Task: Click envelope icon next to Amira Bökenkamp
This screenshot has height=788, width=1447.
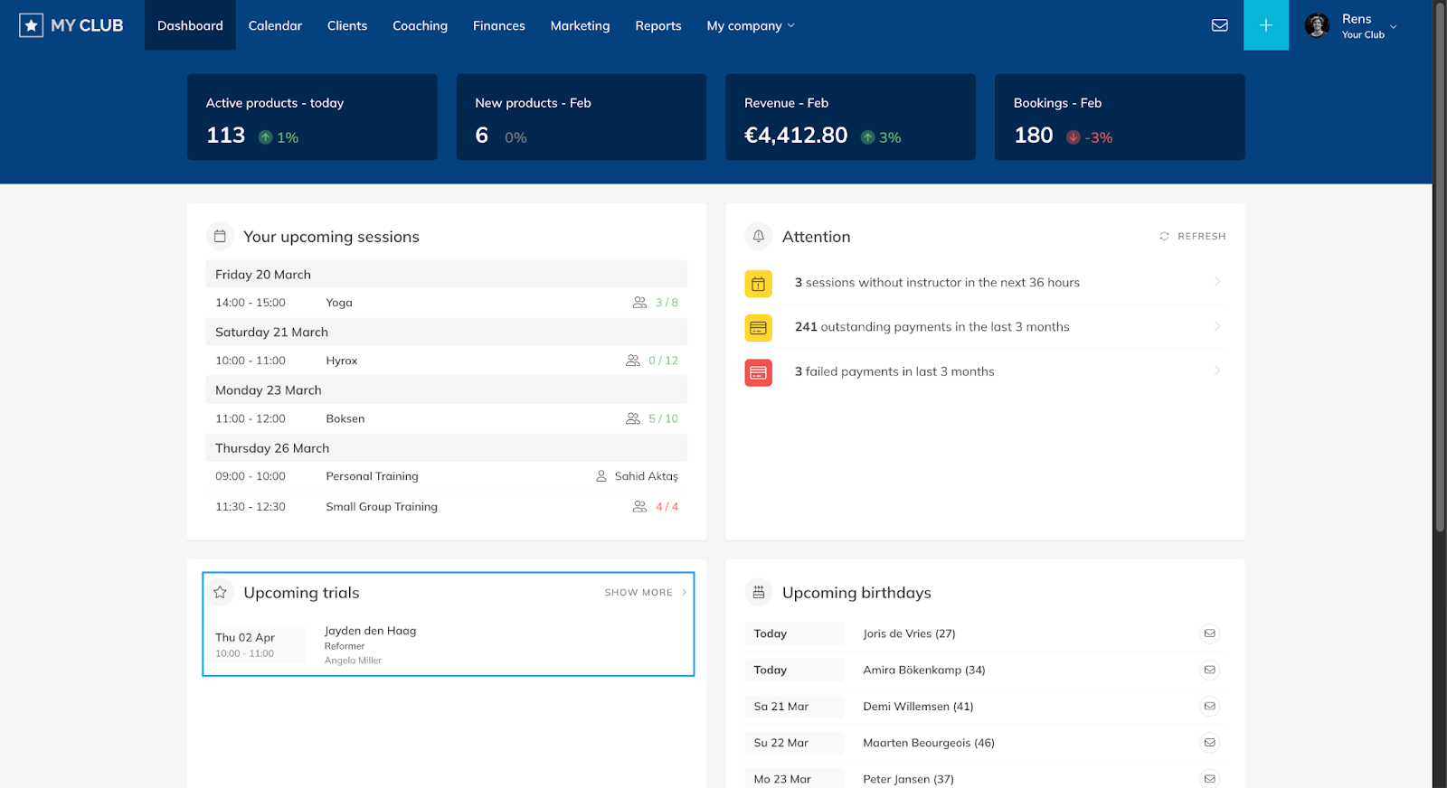Action: point(1209,670)
